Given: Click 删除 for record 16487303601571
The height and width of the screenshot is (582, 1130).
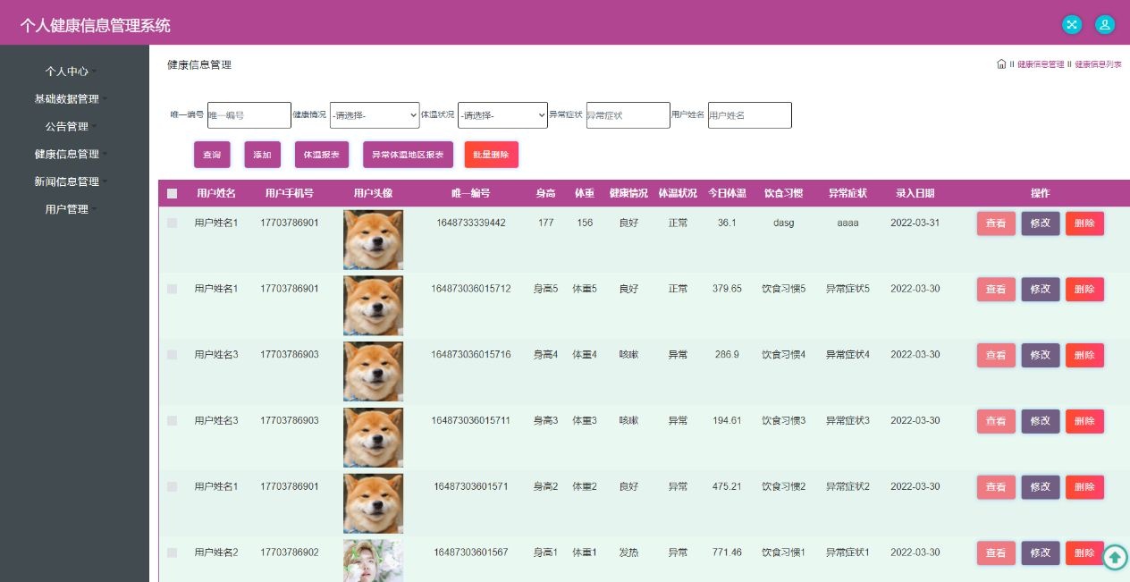Looking at the screenshot, I should [1084, 487].
